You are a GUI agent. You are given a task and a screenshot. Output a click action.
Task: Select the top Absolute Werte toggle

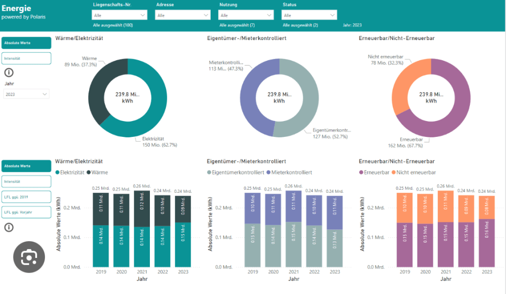(26, 43)
